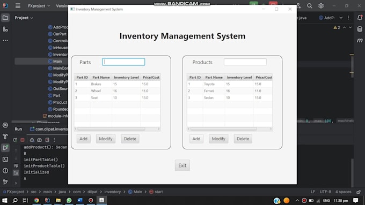This screenshot has width=365, height=205.
Task: Select module-info file in project tree
Action: (58, 116)
